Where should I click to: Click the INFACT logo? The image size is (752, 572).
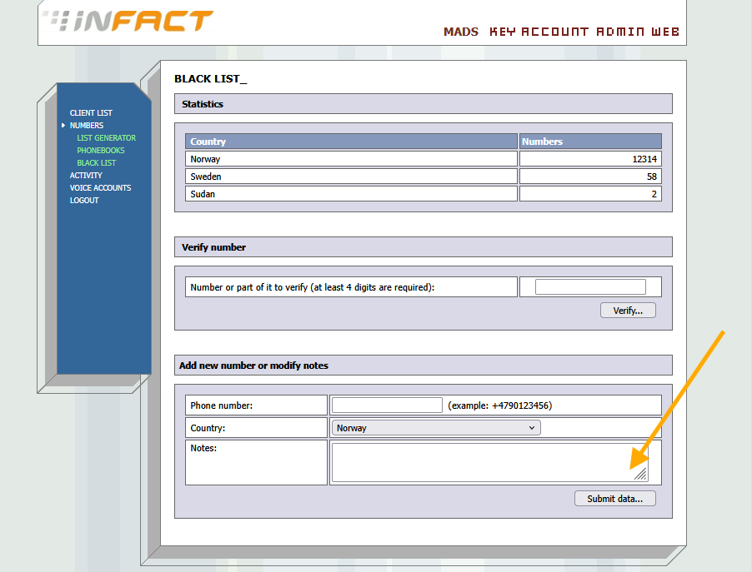pos(128,21)
